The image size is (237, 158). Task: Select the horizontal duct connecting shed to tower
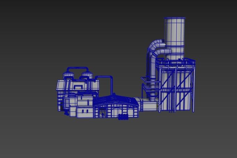point(147,104)
